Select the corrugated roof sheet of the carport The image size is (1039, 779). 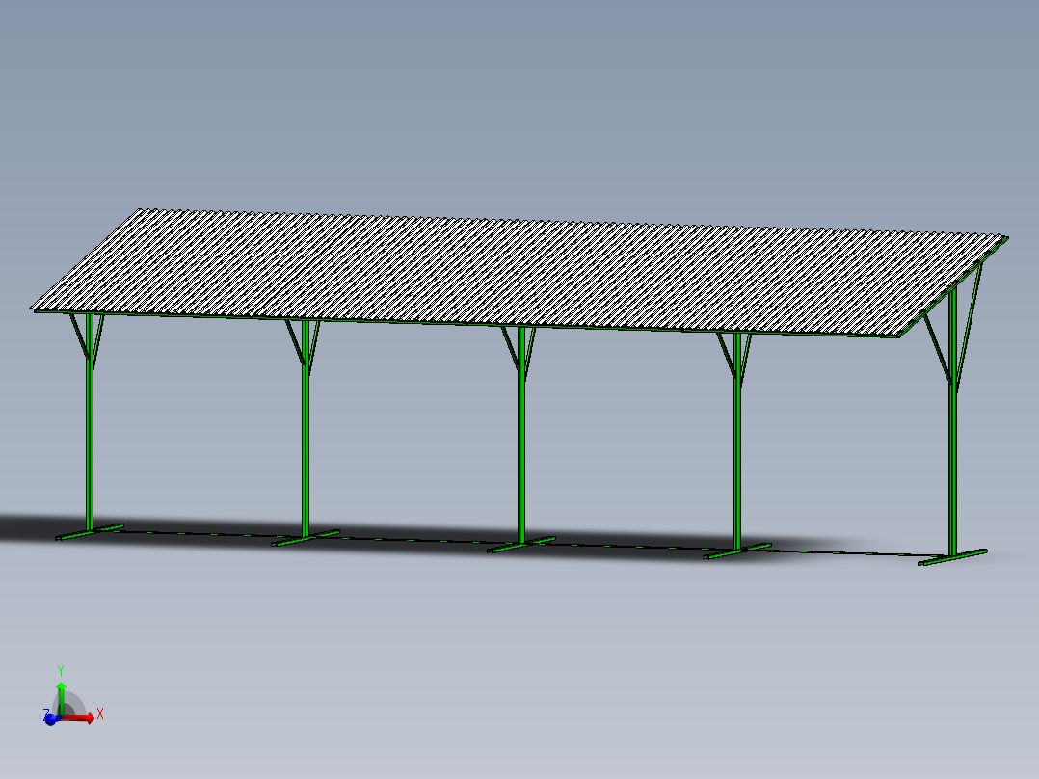519,273
